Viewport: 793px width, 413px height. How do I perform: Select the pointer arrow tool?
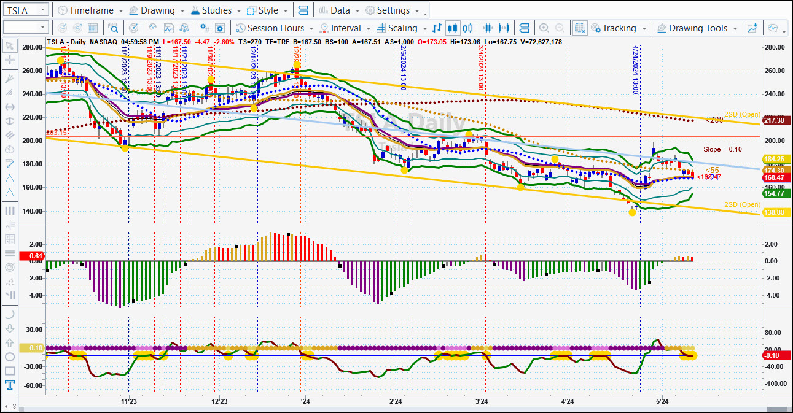pyautogui.click(x=9, y=45)
